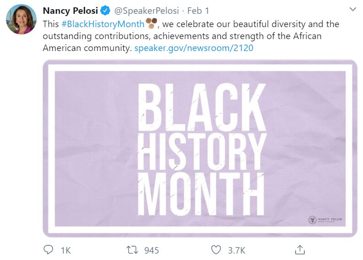Expand the tweet options chevron
Screen dimensions: 363x260
click(352, 10)
